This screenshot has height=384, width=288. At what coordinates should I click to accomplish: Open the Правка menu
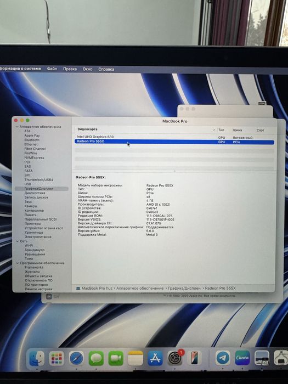(70, 69)
